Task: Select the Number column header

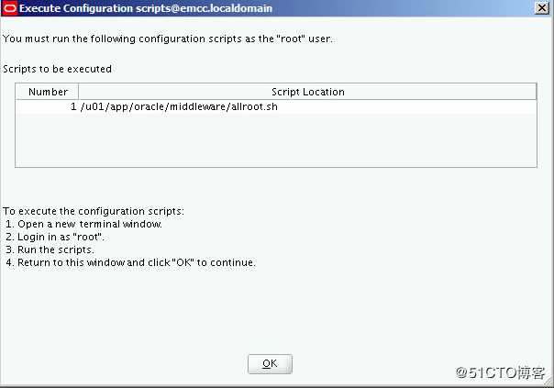Action: point(48,92)
